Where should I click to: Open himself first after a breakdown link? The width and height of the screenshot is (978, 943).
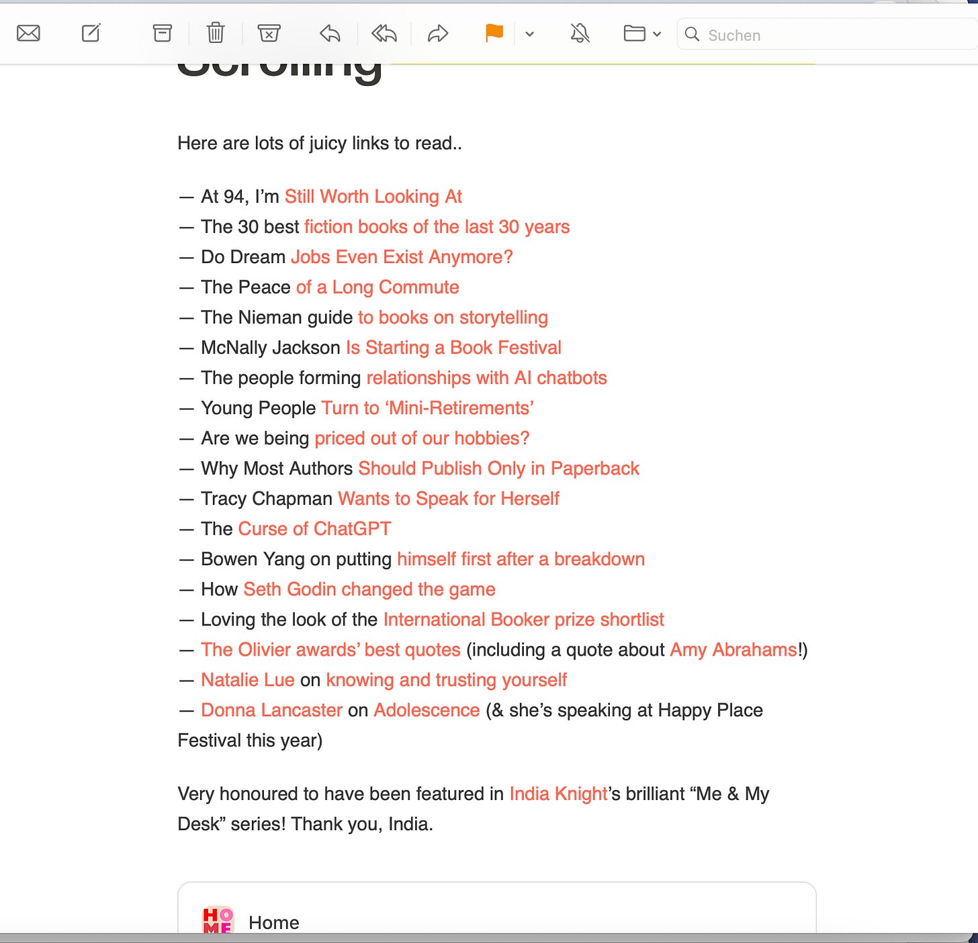click(521, 559)
